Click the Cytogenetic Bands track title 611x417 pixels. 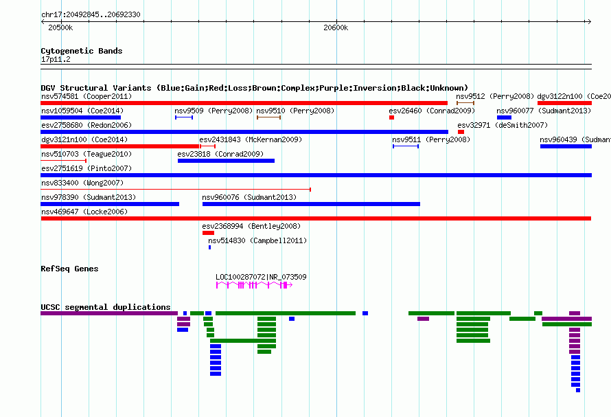tap(82, 51)
